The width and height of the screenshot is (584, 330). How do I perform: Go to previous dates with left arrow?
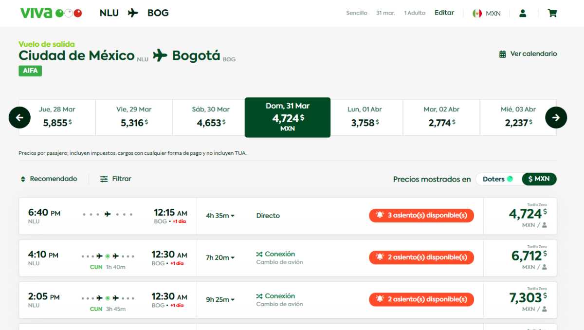(x=19, y=117)
